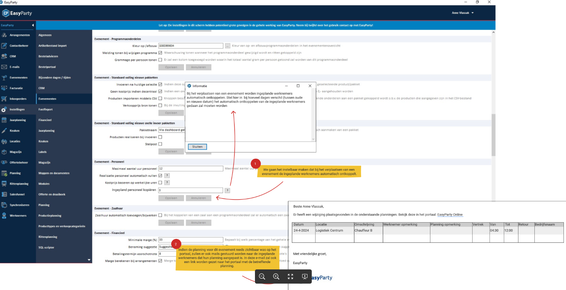
Task: Select the Offertebeheer icon
Action: pyautogui.click(x=4, y=163)
